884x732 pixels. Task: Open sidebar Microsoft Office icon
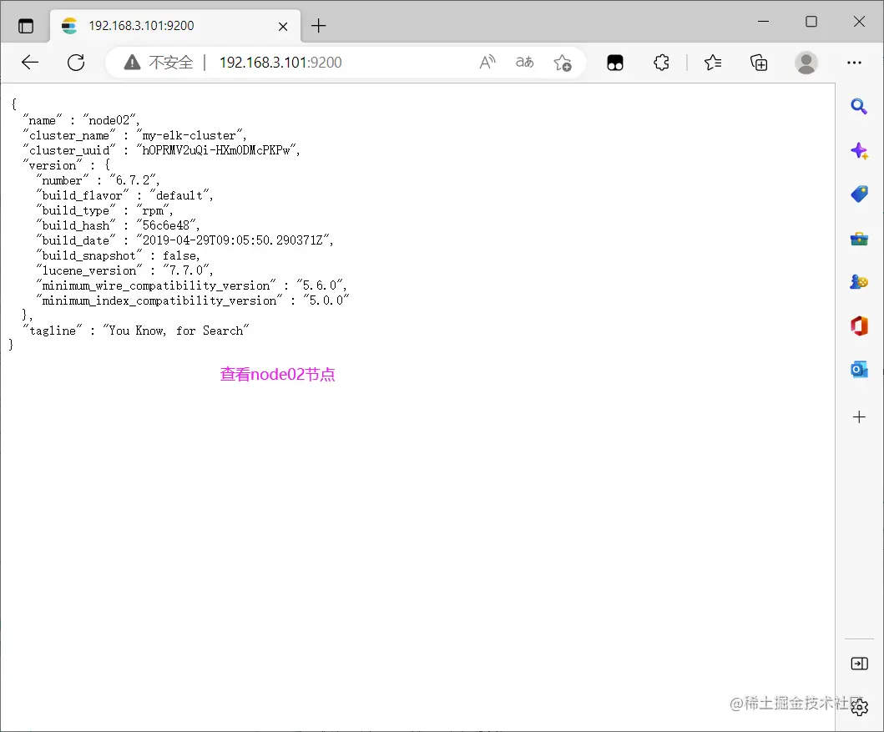[859, 326]
